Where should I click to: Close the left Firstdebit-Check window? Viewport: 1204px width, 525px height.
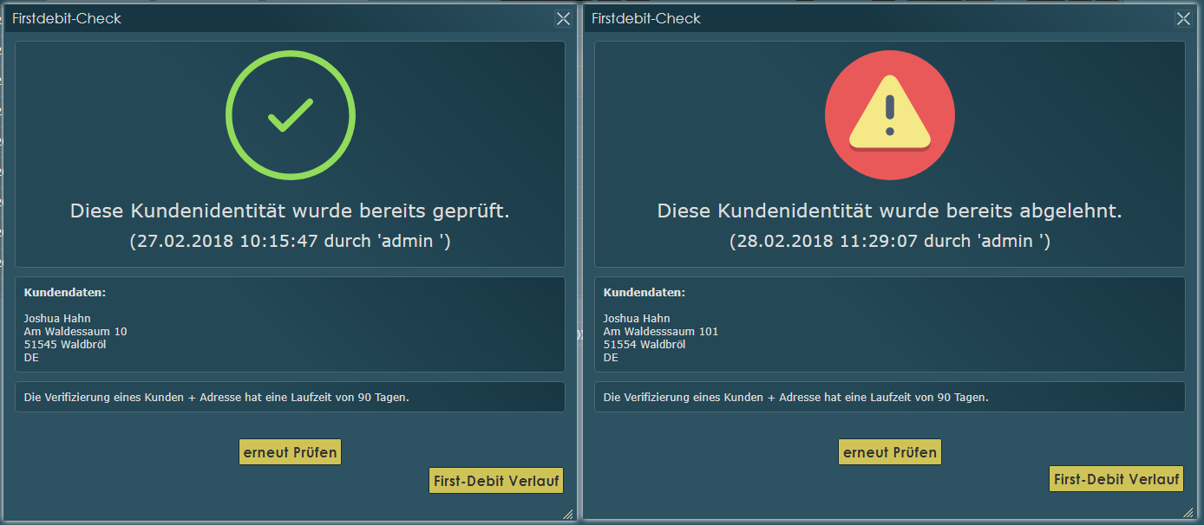coord(563,18)
